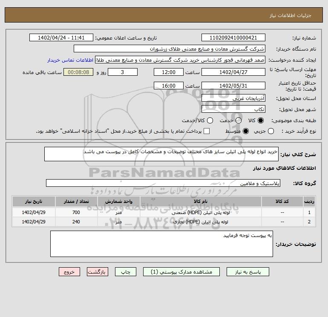
Task: Click the خروج exit button
Action: pyautogui.click(x=69, y=272)
